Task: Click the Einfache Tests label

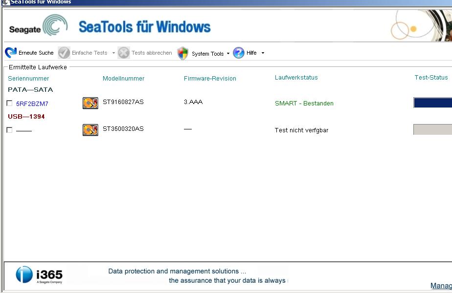Action: [90, 53]
